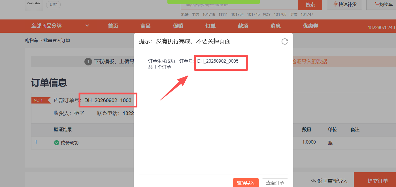
Task: Click the 11111 search suggestion
Action: click(x=223, y=14)
